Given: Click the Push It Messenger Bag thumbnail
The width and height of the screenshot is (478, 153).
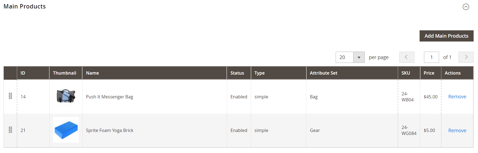Looking at the screenshot, I should tap(66, 96).
